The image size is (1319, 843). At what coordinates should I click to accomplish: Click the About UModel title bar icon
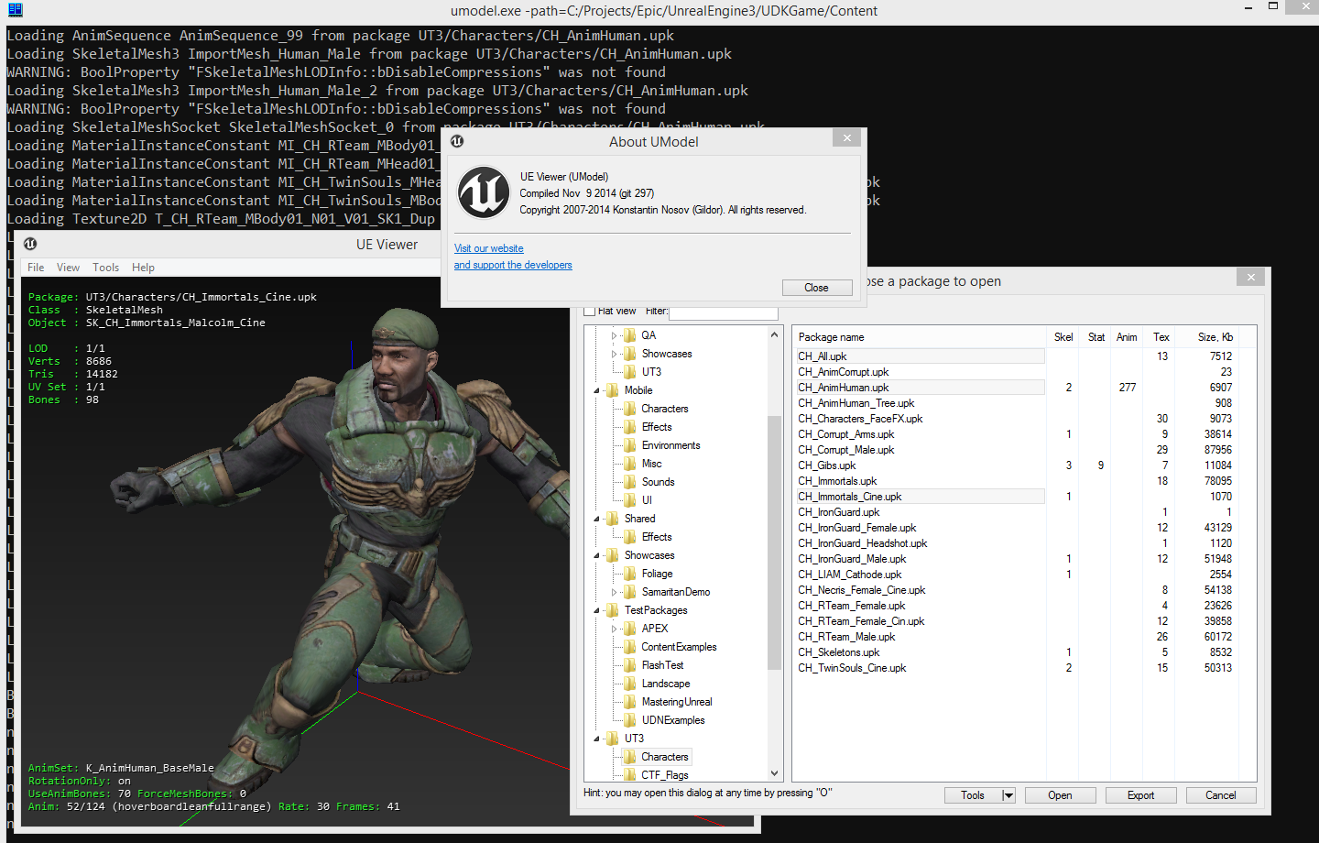(457, 141)
